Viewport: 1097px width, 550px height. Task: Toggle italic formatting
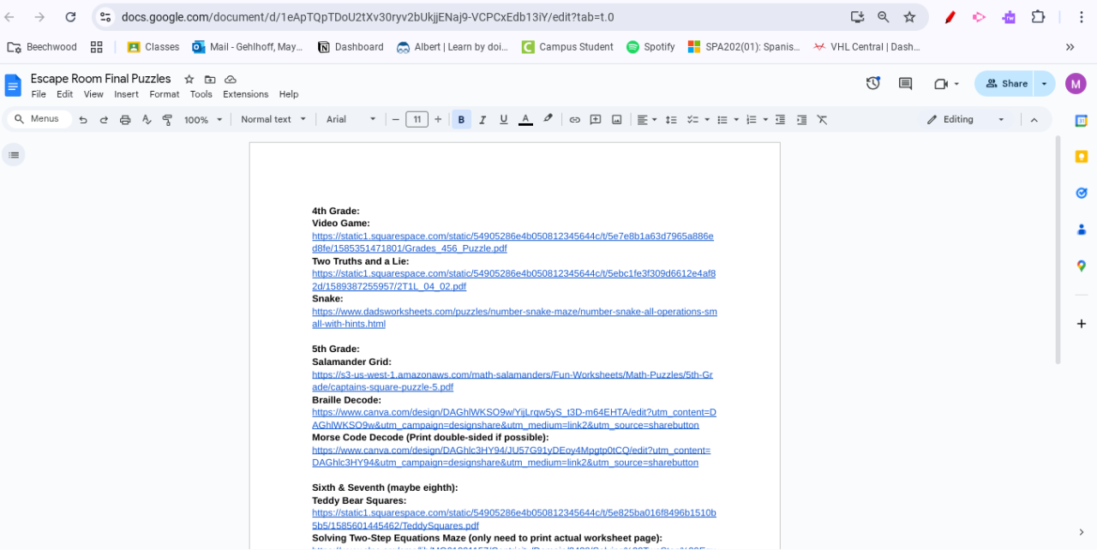coord(483,120)
